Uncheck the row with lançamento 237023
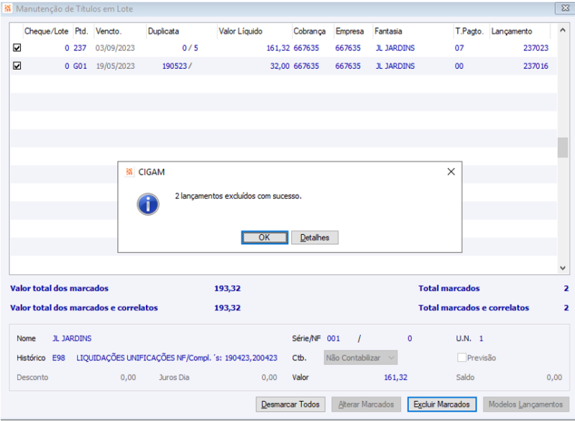 click(x=17, y=47)
